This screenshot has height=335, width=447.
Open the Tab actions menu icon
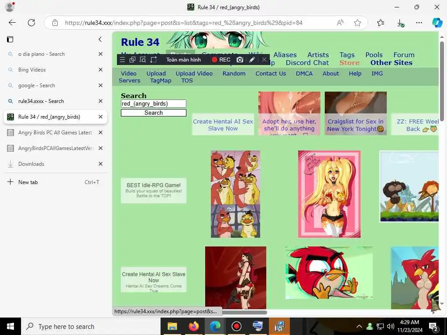(10, 39)
